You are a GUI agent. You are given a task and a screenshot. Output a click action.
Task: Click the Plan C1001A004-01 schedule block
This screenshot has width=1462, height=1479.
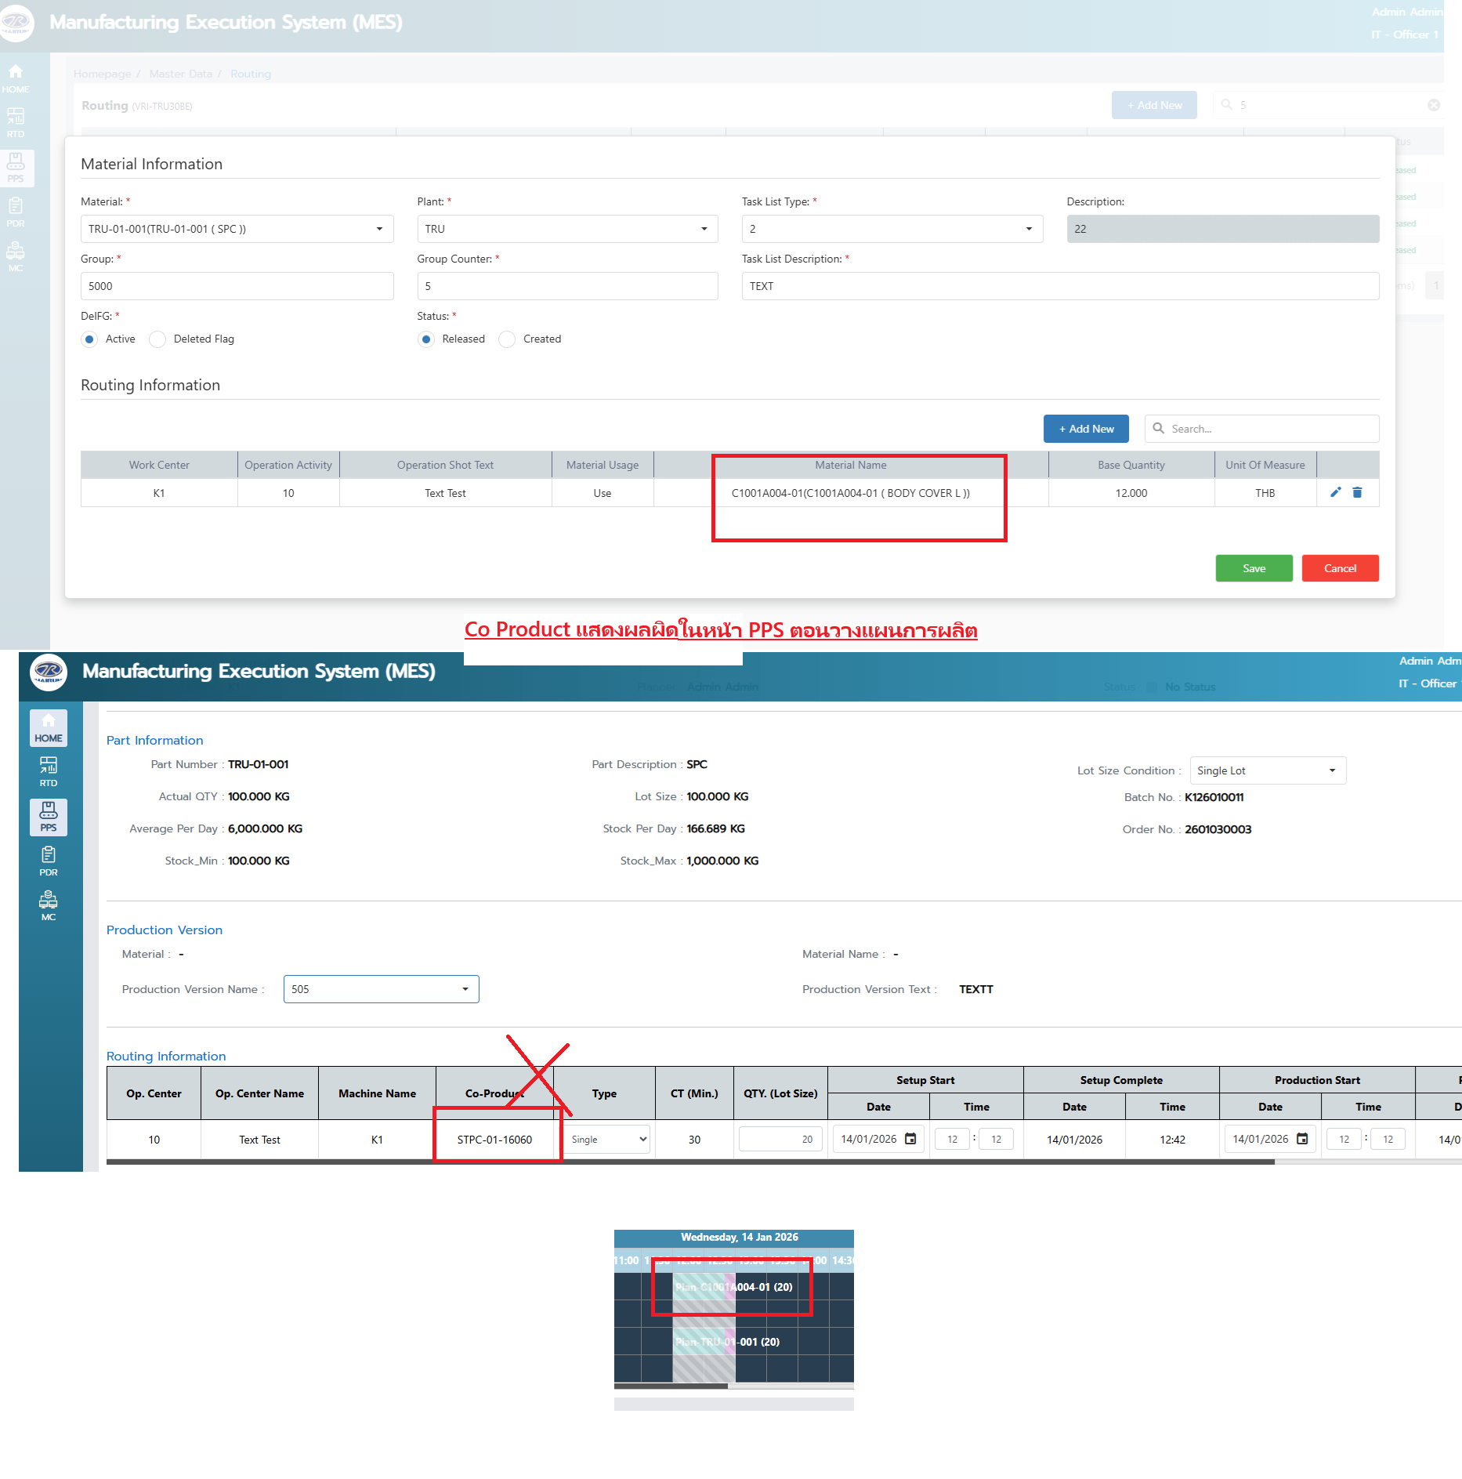[x=733, y=1287]
